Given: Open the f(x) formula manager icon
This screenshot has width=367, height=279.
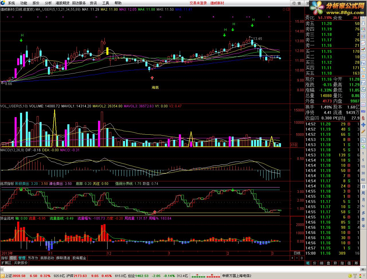Looking at the screenshot, I should (x=363, y=90).
